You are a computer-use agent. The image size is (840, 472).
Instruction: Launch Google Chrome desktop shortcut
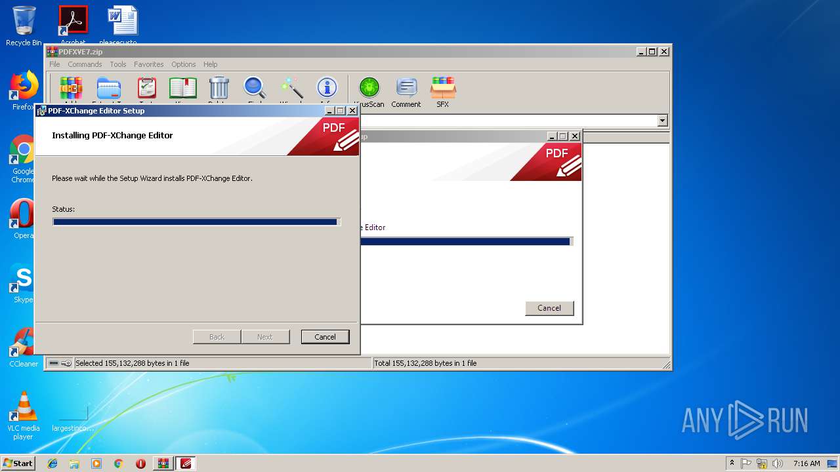coord(24,159)
